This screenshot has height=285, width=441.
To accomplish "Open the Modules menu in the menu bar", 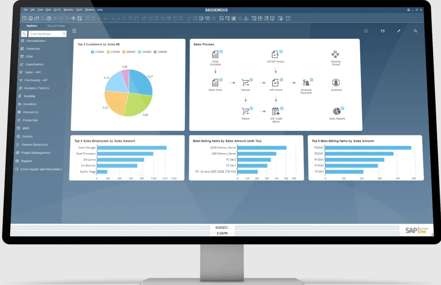I will point(68,10).
